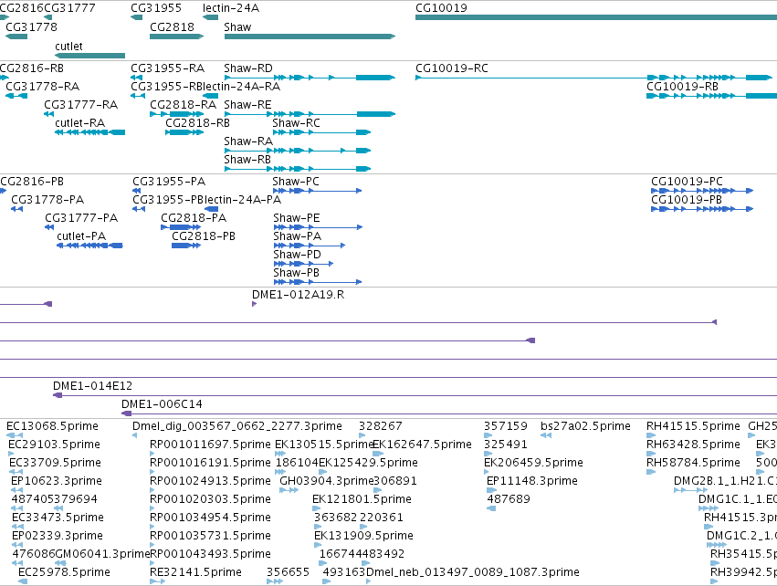Click the EP11148.3prime EST label
Image resolution: width=777 pixels, height=586 pixels.
[531, 481]
